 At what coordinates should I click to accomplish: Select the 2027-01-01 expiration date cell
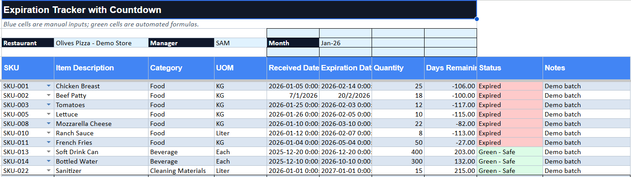pyautogui.click(x=346, y=171)
